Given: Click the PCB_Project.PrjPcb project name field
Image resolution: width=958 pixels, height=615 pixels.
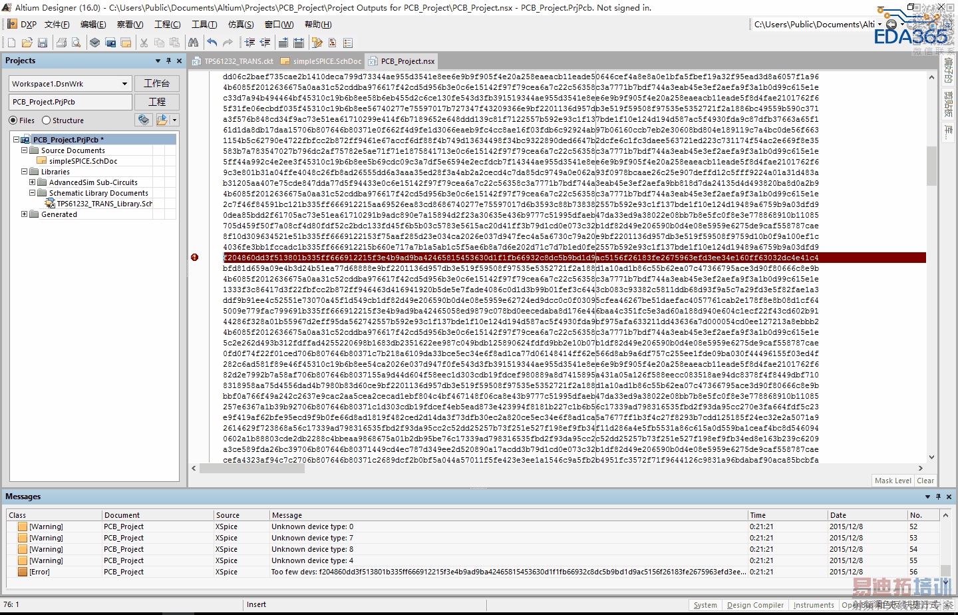Looking at the screenshot, I should (x=71, y=102).
